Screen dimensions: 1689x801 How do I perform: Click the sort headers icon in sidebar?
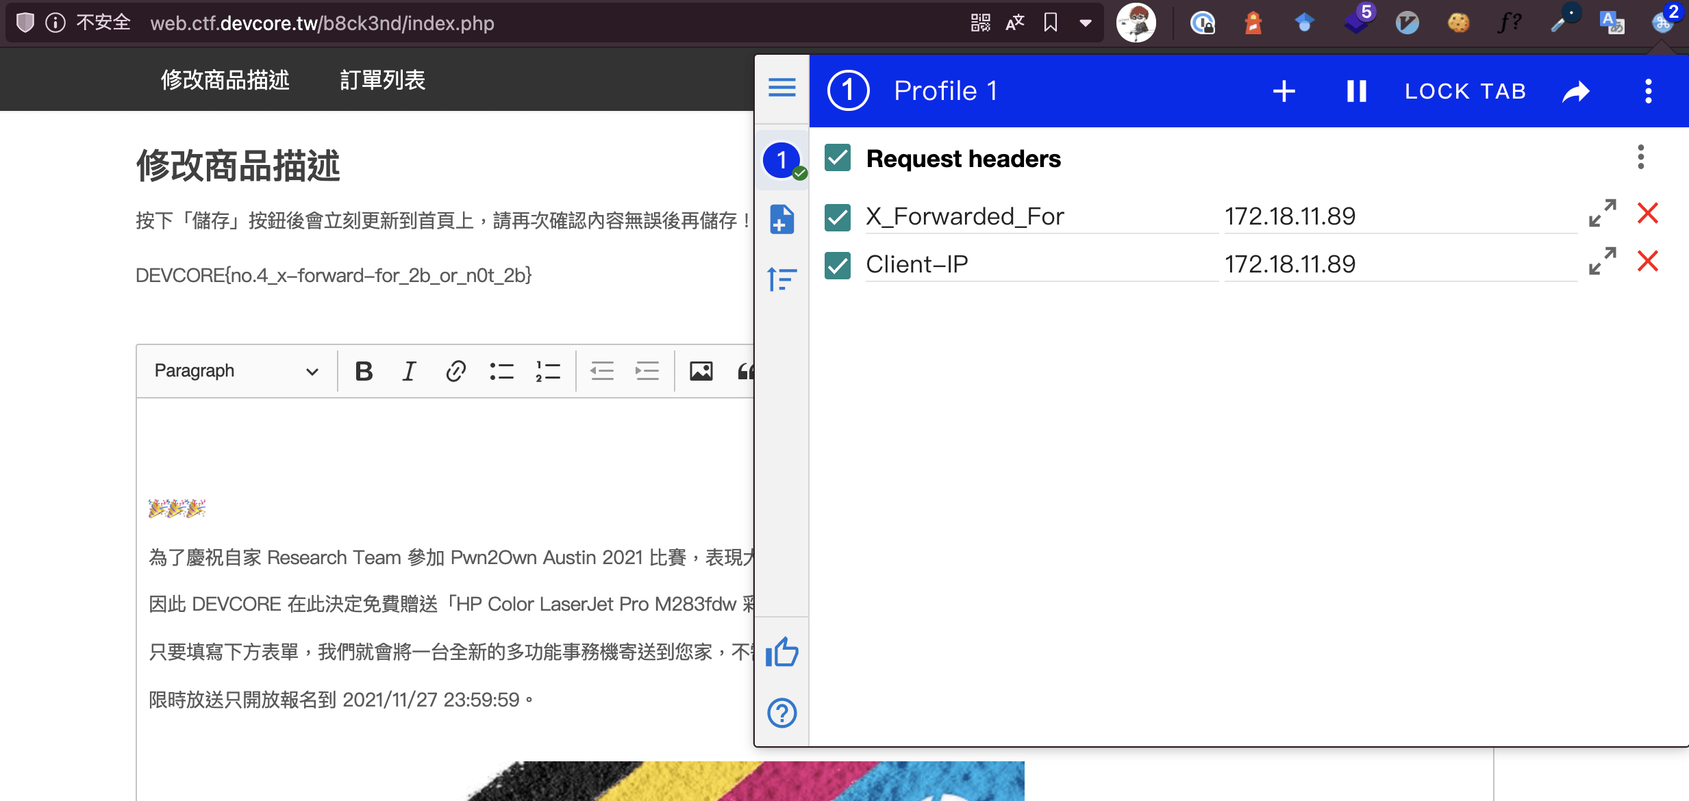point(781,279)
